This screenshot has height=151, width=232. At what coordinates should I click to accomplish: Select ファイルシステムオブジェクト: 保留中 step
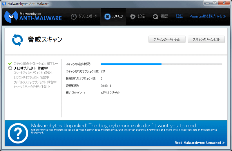[x=35, y=82]
